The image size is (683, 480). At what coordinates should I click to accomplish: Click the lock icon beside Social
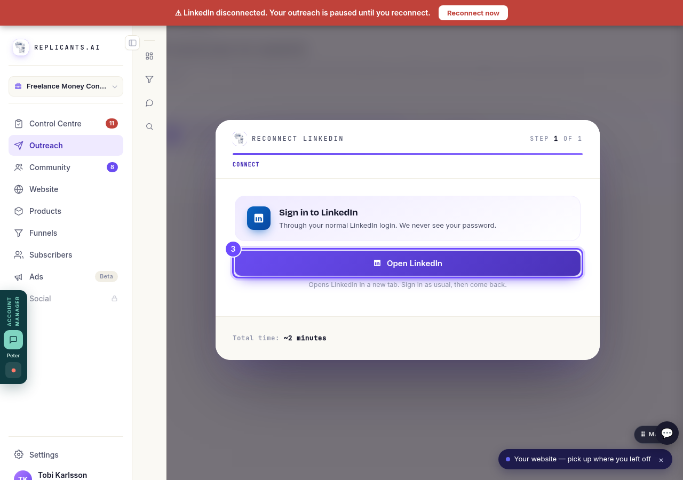[x=114, y=299]
